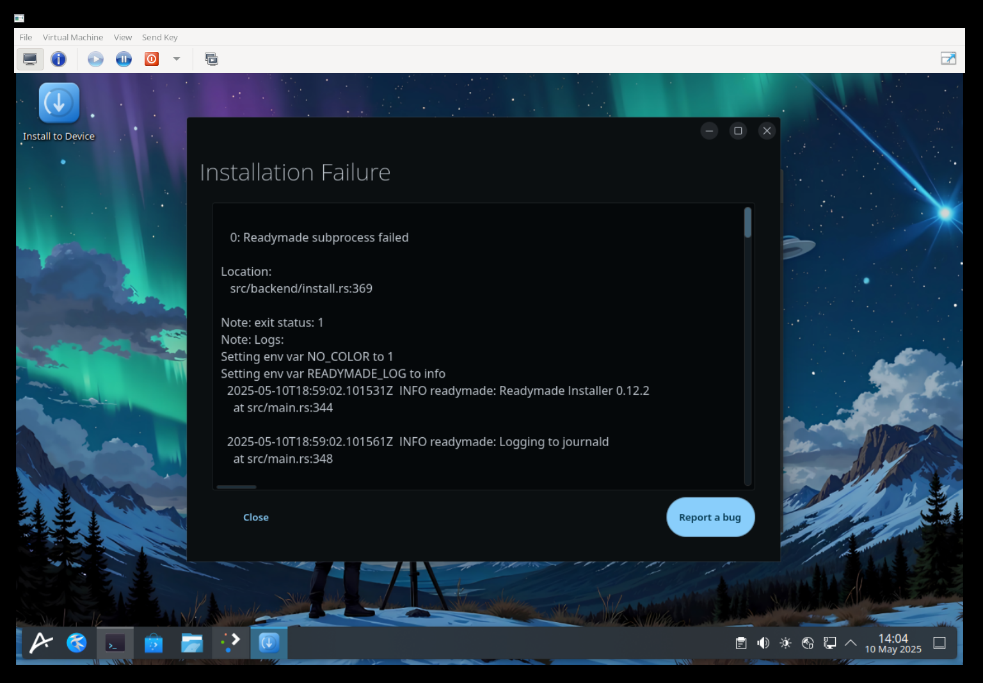The width and height of the screenshot is (983, 683).
Task: Show virtual hardware details
Action: (59, 60)
